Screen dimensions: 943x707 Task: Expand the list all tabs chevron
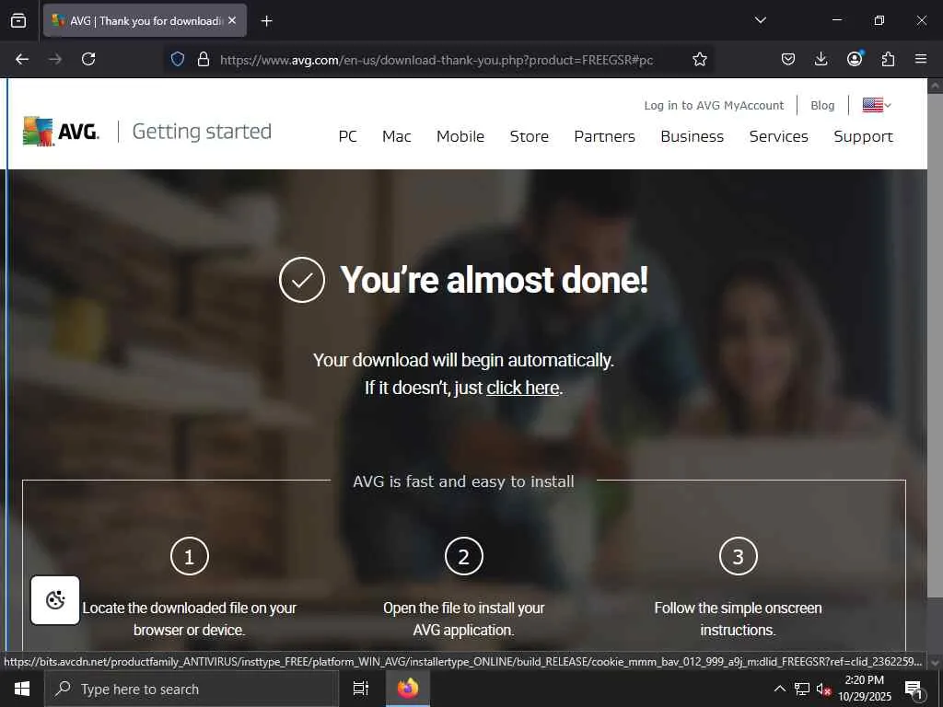(760, 20)
